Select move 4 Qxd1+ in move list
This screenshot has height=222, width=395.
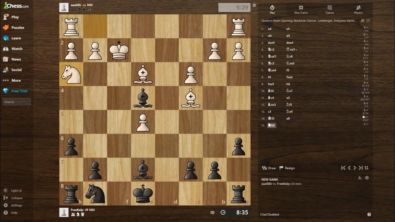coord(292,50)
